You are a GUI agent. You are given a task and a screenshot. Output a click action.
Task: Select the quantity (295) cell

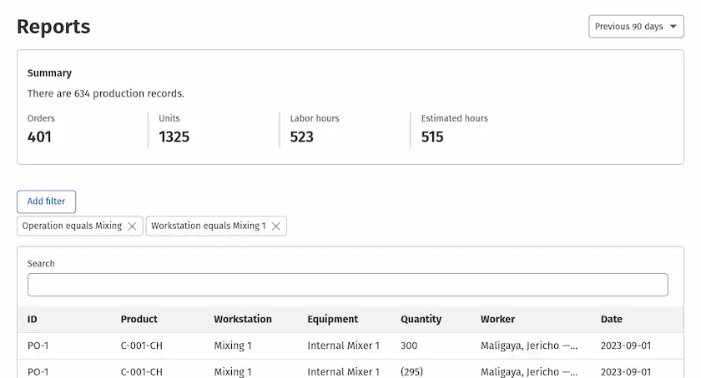coord(411,371)
